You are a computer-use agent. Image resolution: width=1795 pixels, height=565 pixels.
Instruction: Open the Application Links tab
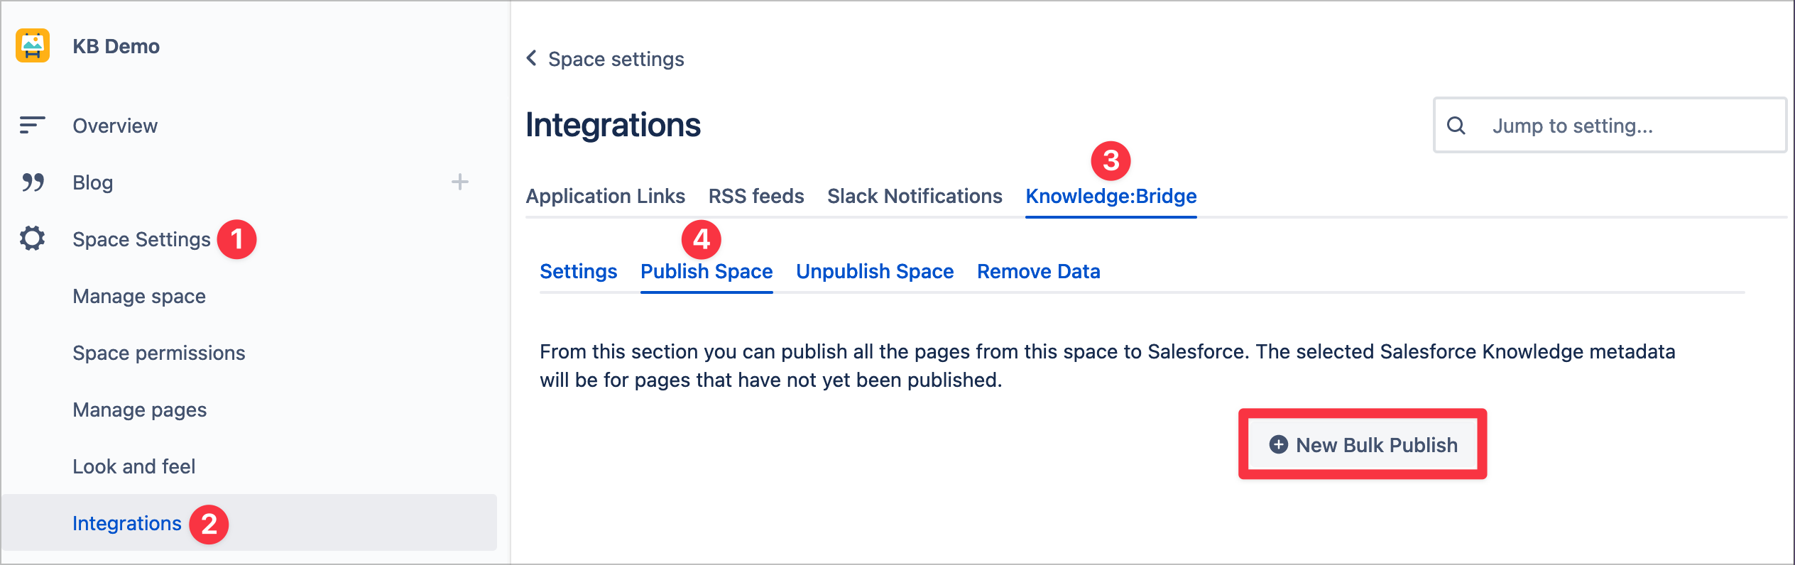click(x=605, y=196)
